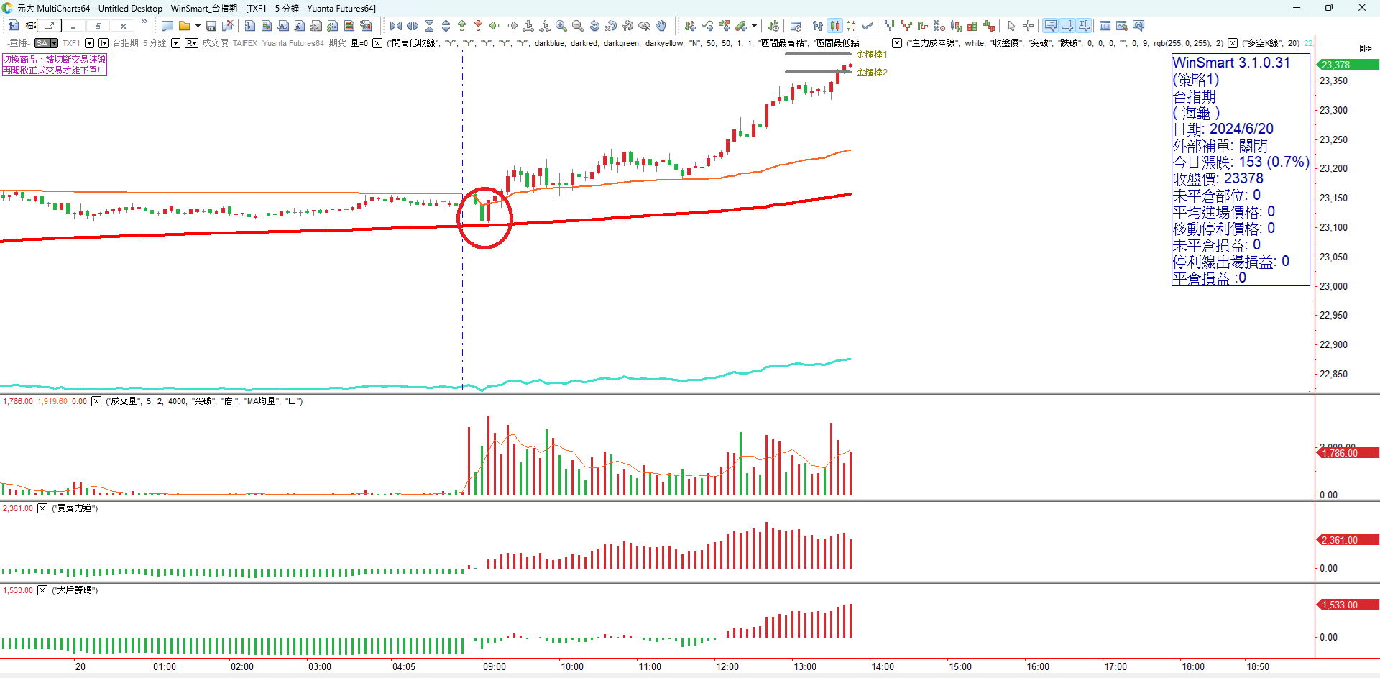Select the crosshair cursor tool
Viewport: 1380px width, 678px height.
(x=1029, y=26)
